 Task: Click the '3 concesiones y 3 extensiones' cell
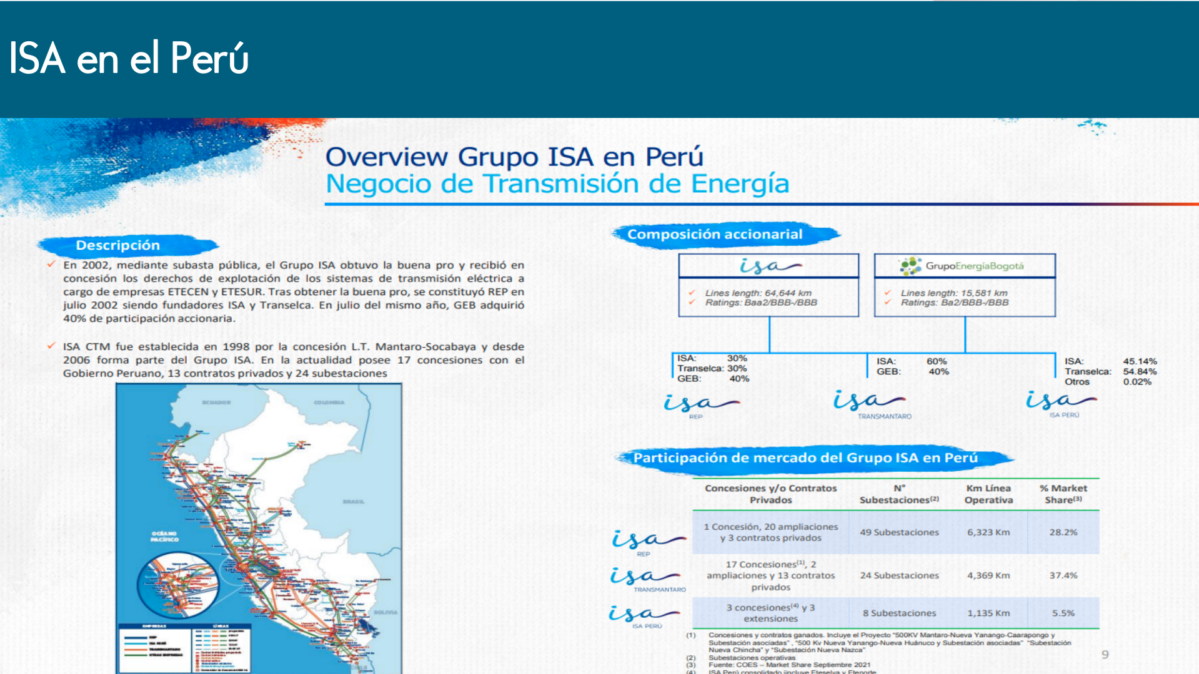770,613
